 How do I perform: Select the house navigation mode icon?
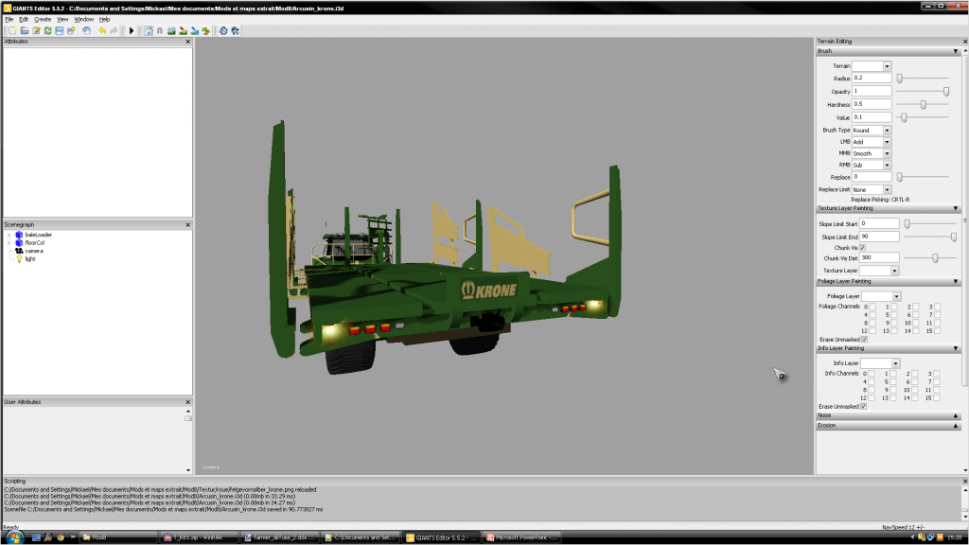[149, 31]
